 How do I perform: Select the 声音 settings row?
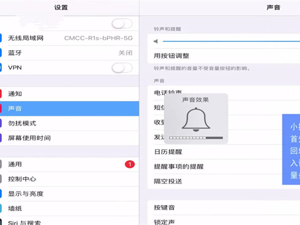click(70, 108)
